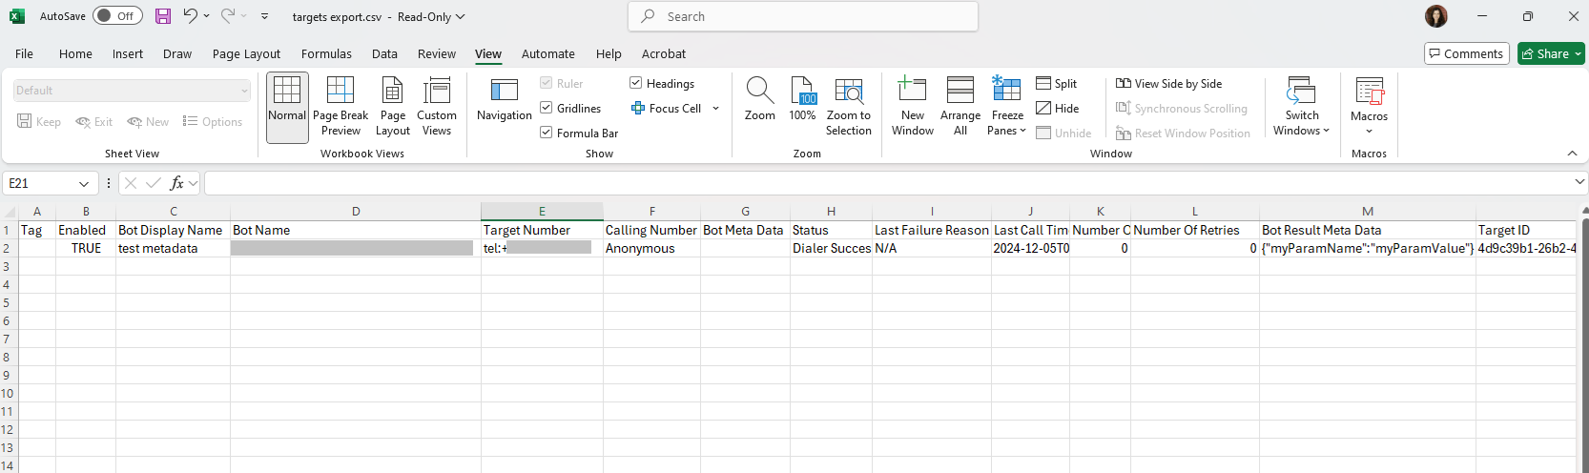
Task: Click the Hide window button
Action: point(1058,109)
